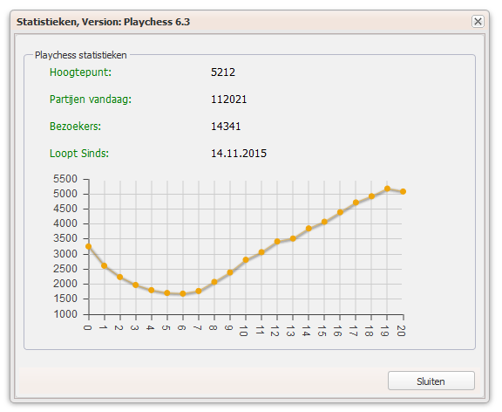This screenshot has width=502, height=412.
Task: Select the value 5212
Action: click(223, 72)
